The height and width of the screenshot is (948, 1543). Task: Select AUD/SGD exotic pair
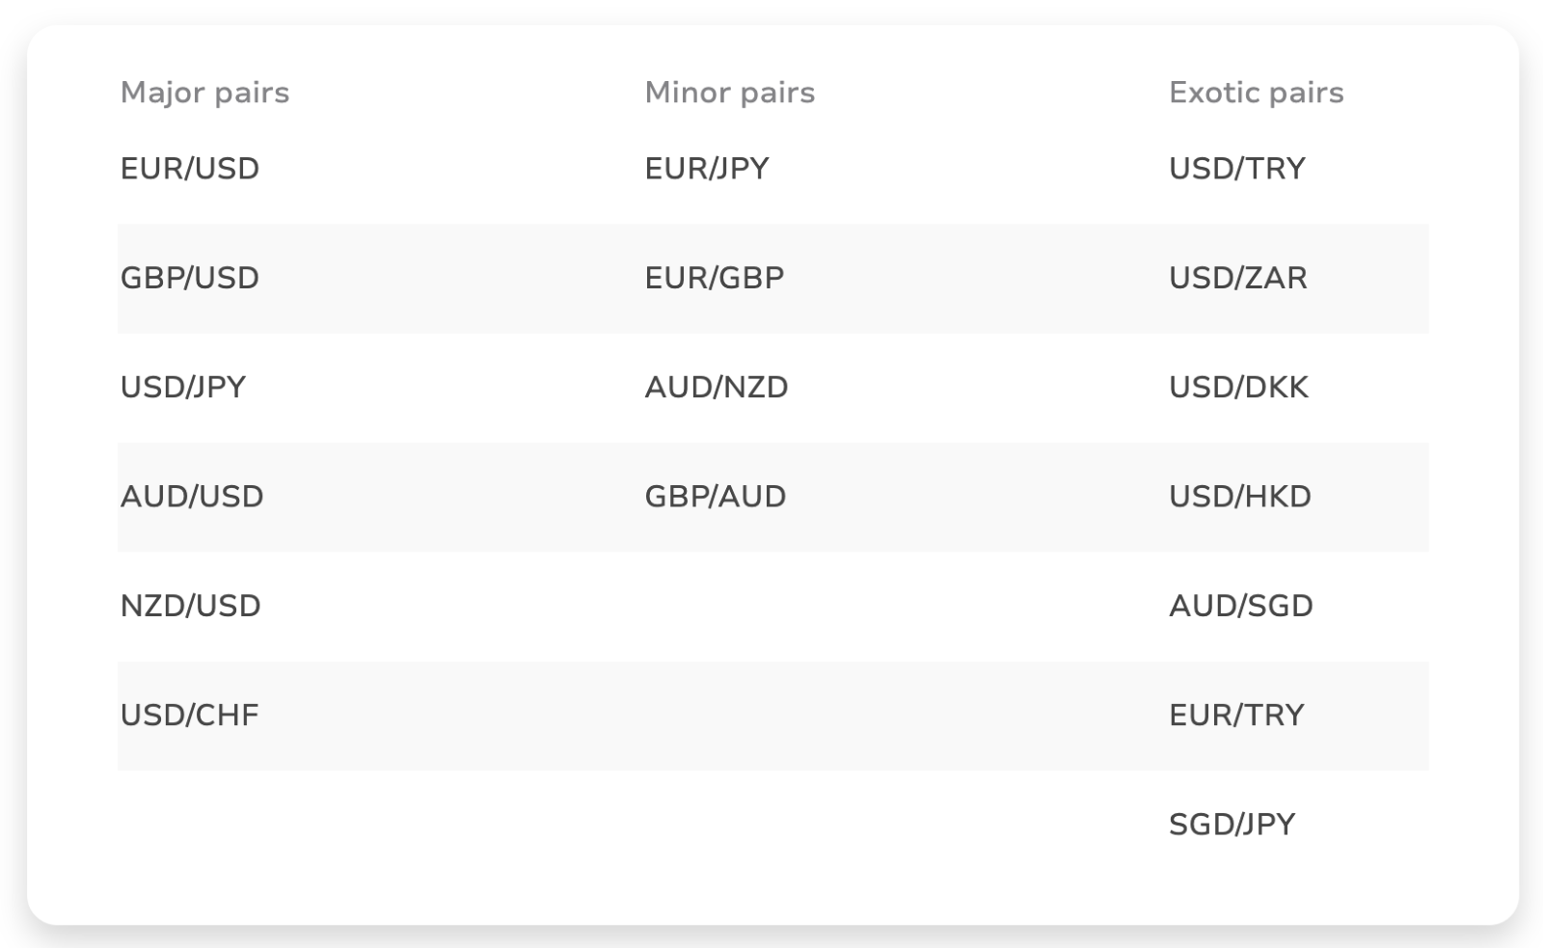1241,606
